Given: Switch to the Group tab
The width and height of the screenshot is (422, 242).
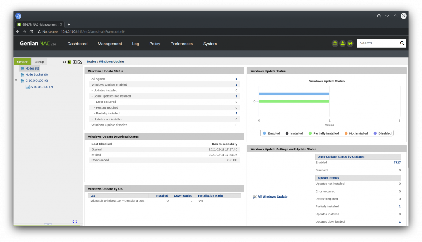Looking at the screenshot, I should point(39,62).
